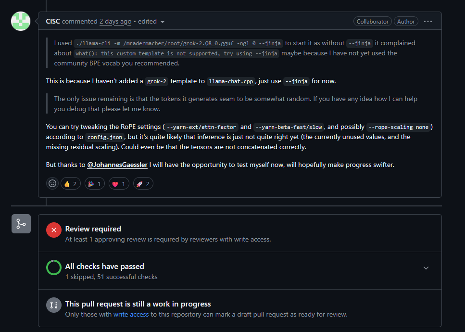Image resolution: width=465 pixels, height=332 pixels.
Task: Click the green checks progress circle icon
Action: (54, 268)
